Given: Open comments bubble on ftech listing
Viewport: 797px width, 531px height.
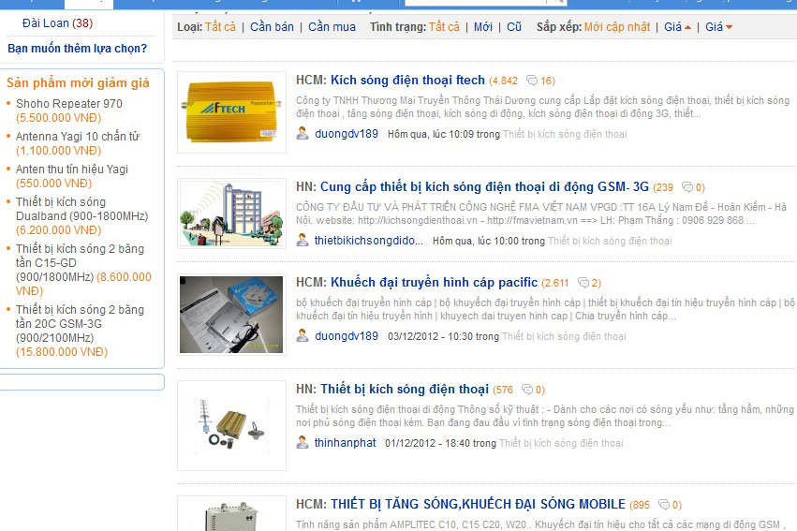Looking at the screenshot, I should 532,81.
